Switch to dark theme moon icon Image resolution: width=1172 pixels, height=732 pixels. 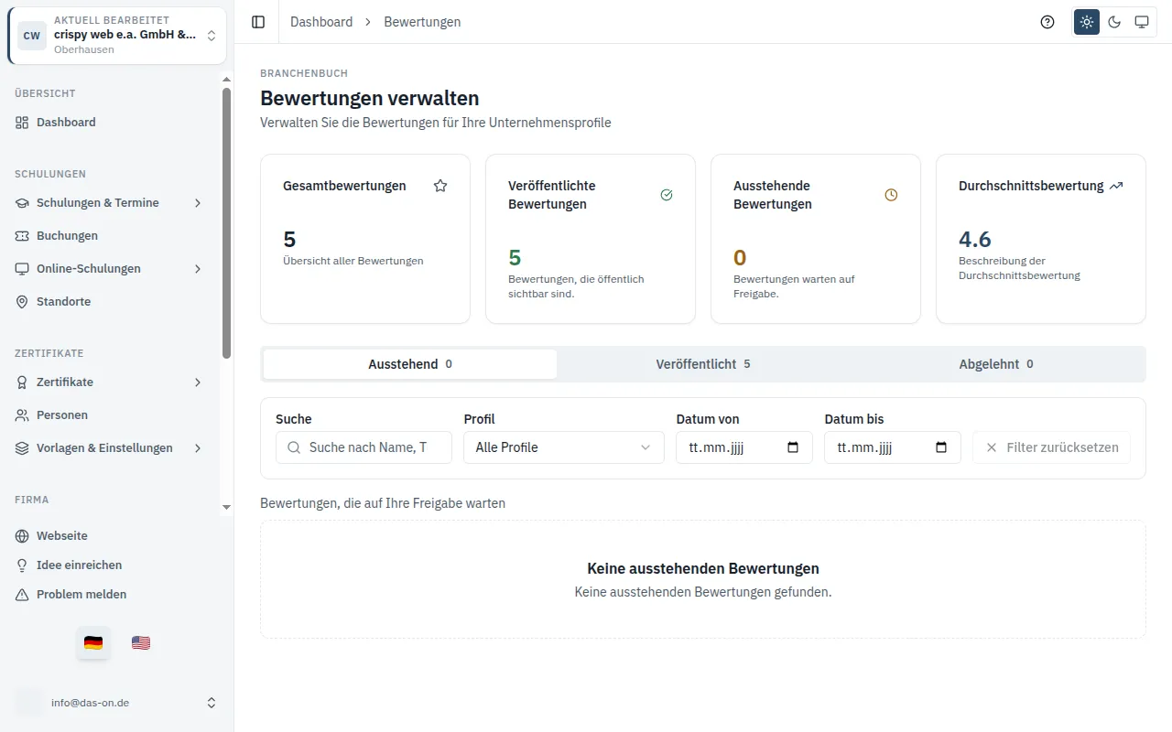point(1114,22)
